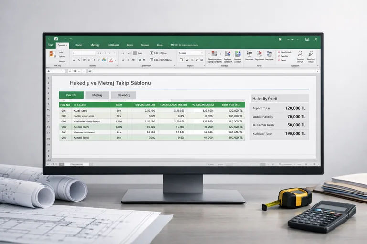This screenshot has height=244, width=367.
Task: Select the green Poz No button
Action: (x=71, y=95)
